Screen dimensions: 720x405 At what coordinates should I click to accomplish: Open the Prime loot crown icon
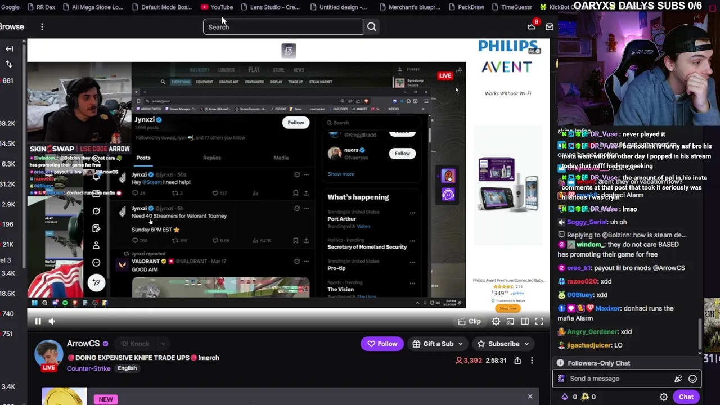532,26
